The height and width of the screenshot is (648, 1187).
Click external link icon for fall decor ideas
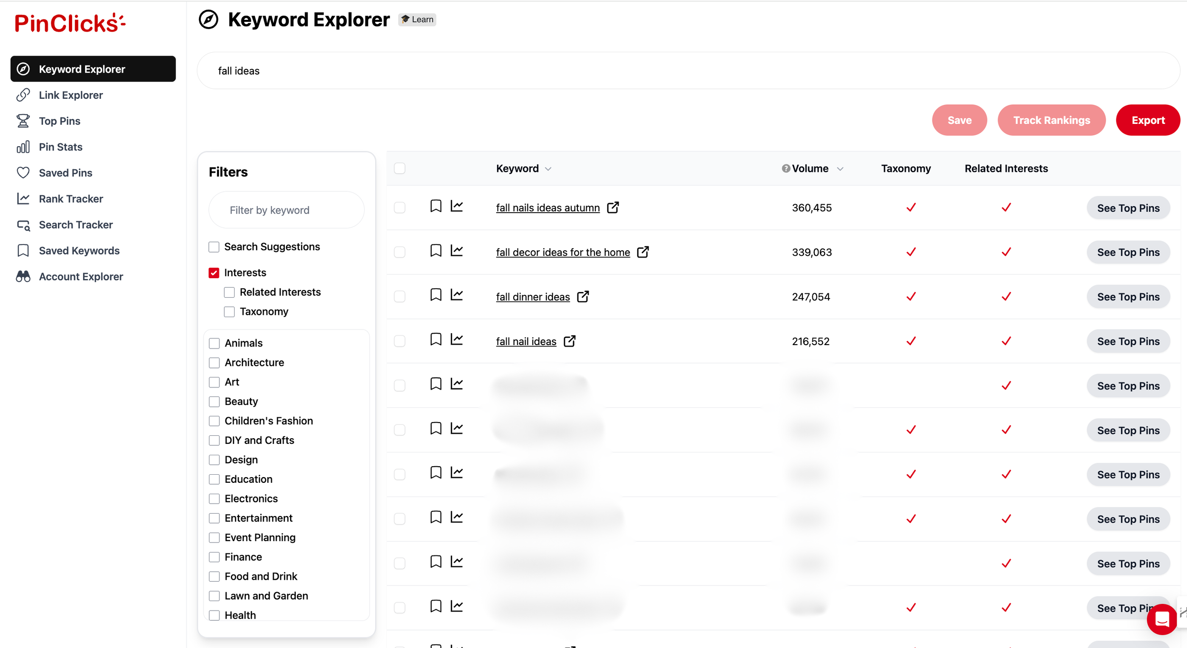point(643,252)
